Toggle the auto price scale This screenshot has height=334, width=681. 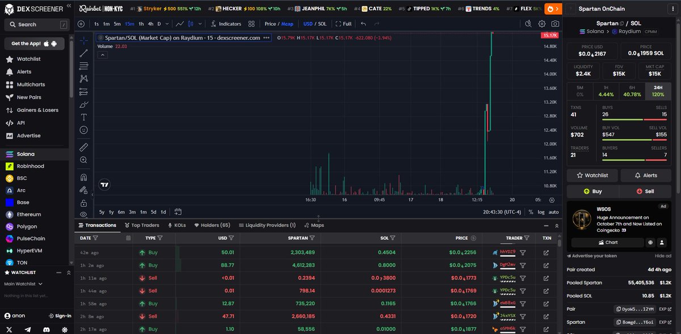[553, 212]
